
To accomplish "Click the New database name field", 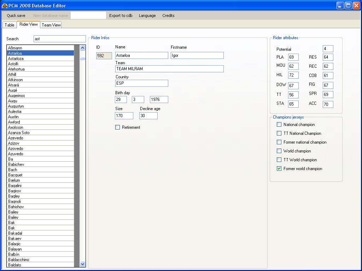I will pyautogui.click(x=88, y=16).
